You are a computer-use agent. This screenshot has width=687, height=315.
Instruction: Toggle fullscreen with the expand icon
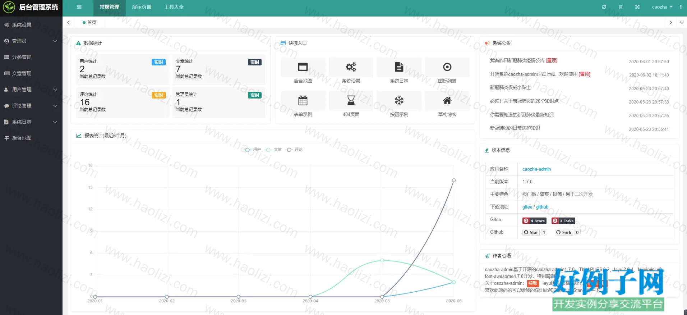pyautogui.click(x=637, y=7)
